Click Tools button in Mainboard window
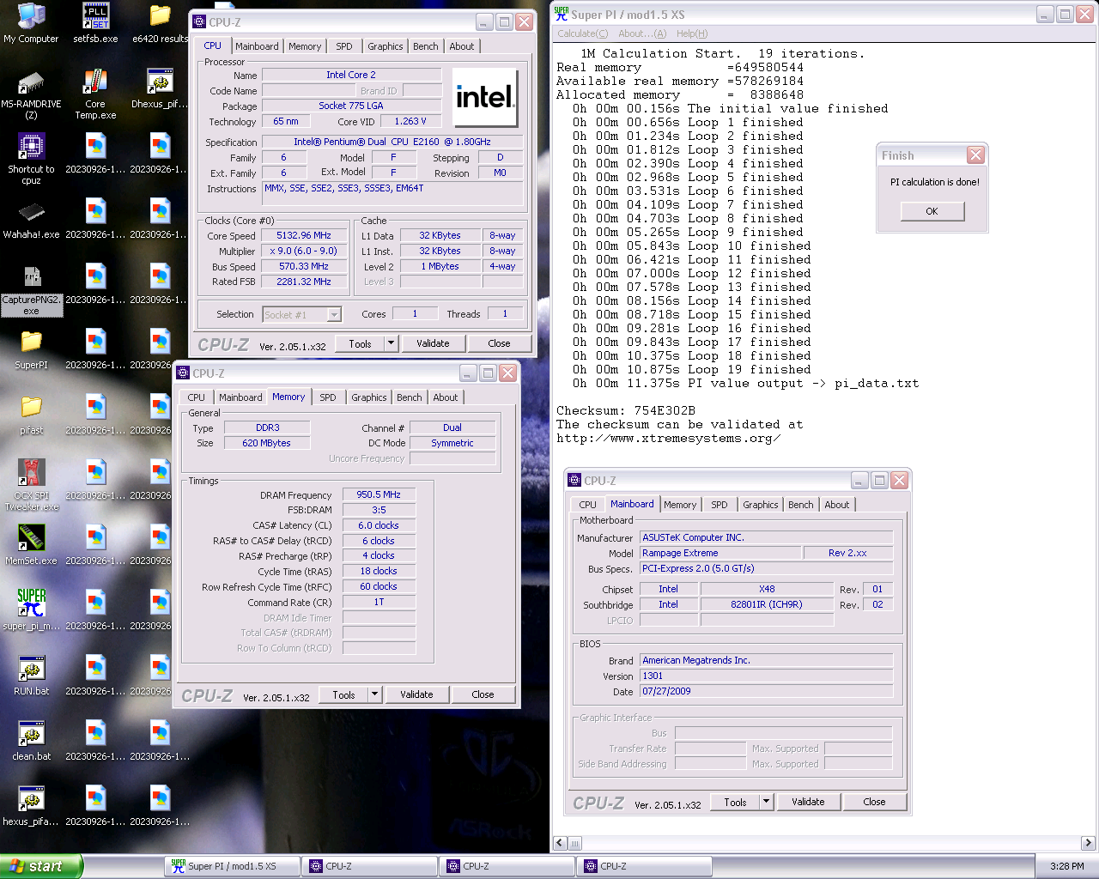Viewport: 1099px width, 879px height. coord(735,802)
